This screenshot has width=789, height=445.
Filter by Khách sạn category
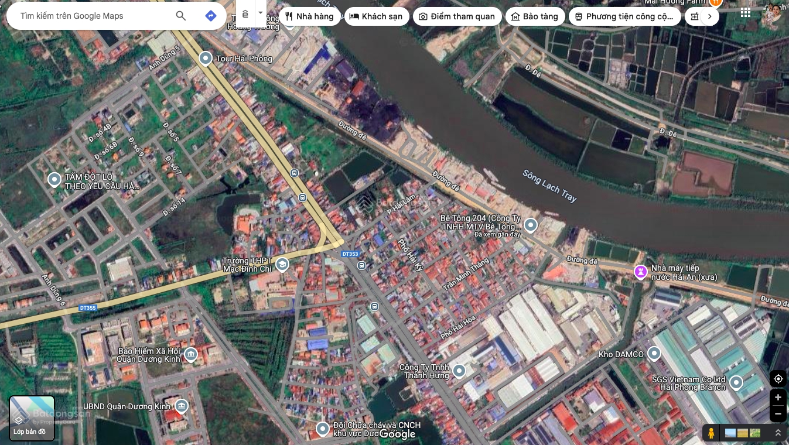tap(375, 16)
